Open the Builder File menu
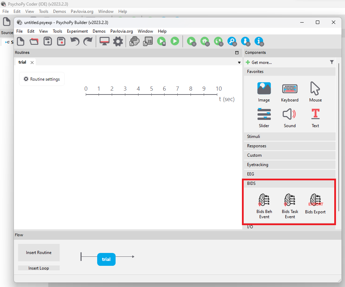 tap(19, 31)
